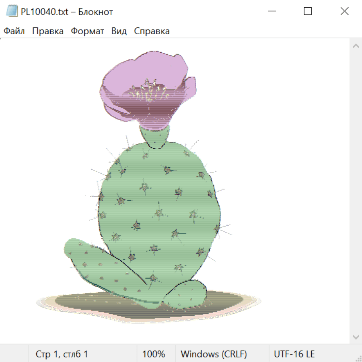Open the Вид menu
The image size is (362, 362).
119,31
